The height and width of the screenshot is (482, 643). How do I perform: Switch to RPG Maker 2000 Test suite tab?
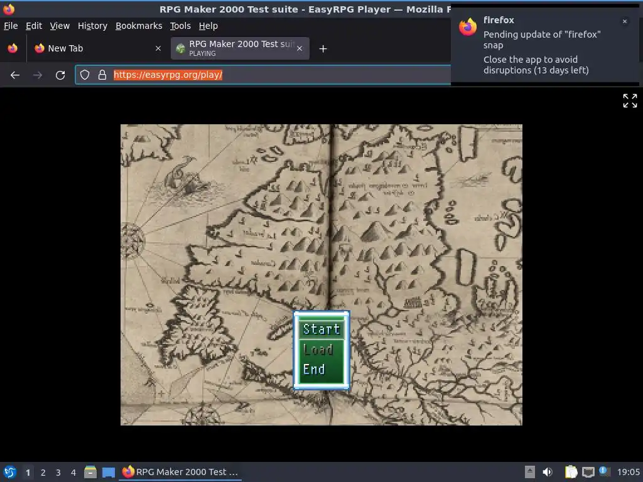pos(240,48)
